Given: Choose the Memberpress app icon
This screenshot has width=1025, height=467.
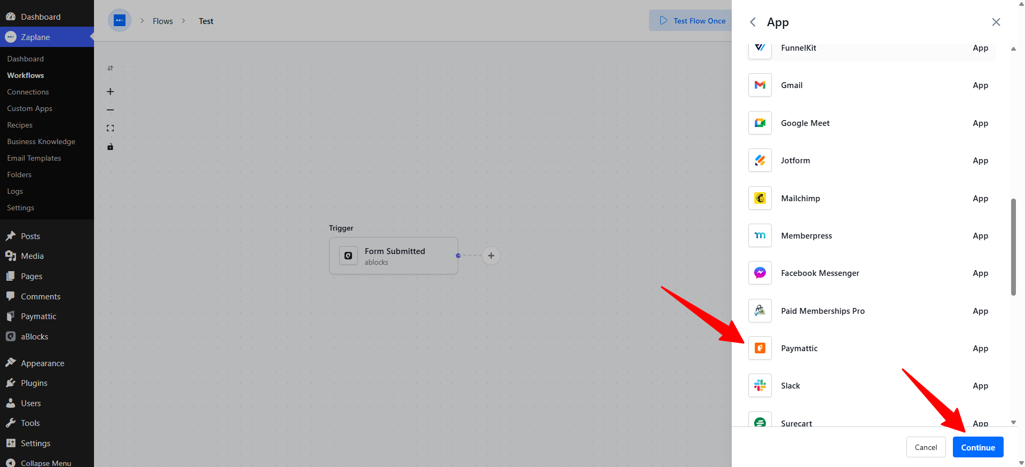Looking at the screenshot, I should [760, 235].
